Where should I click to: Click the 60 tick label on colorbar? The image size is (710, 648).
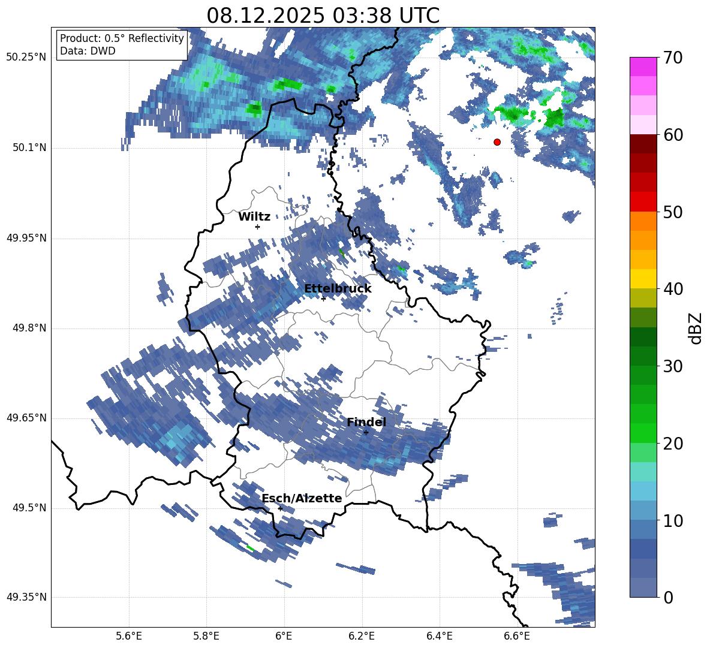click(673, 135)
